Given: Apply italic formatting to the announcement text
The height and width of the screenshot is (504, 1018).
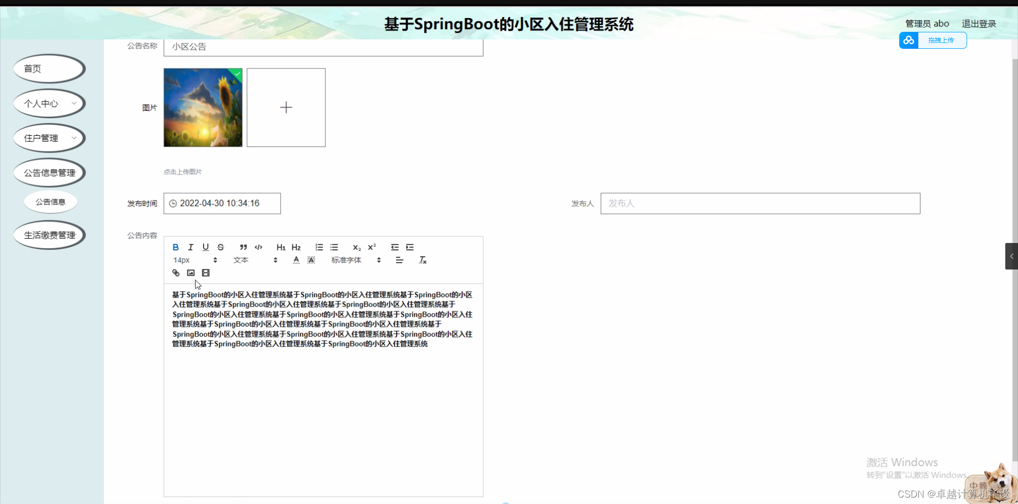Looking at the screenshot, I should (190, 247).
